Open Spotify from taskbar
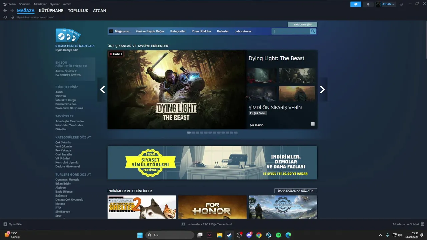Screen dimensions: 427x240 coord(278,235)
